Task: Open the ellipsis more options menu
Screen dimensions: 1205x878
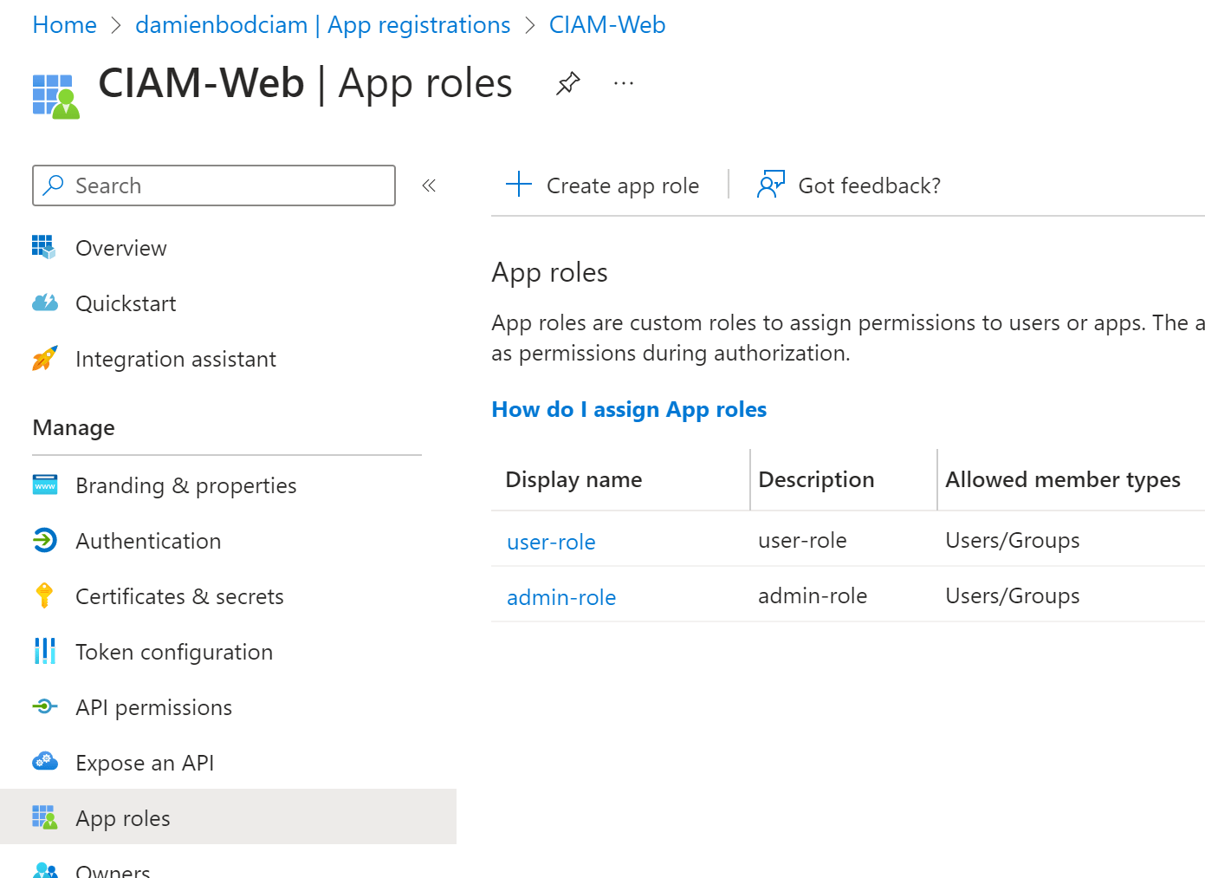Action: click(624, 84)
